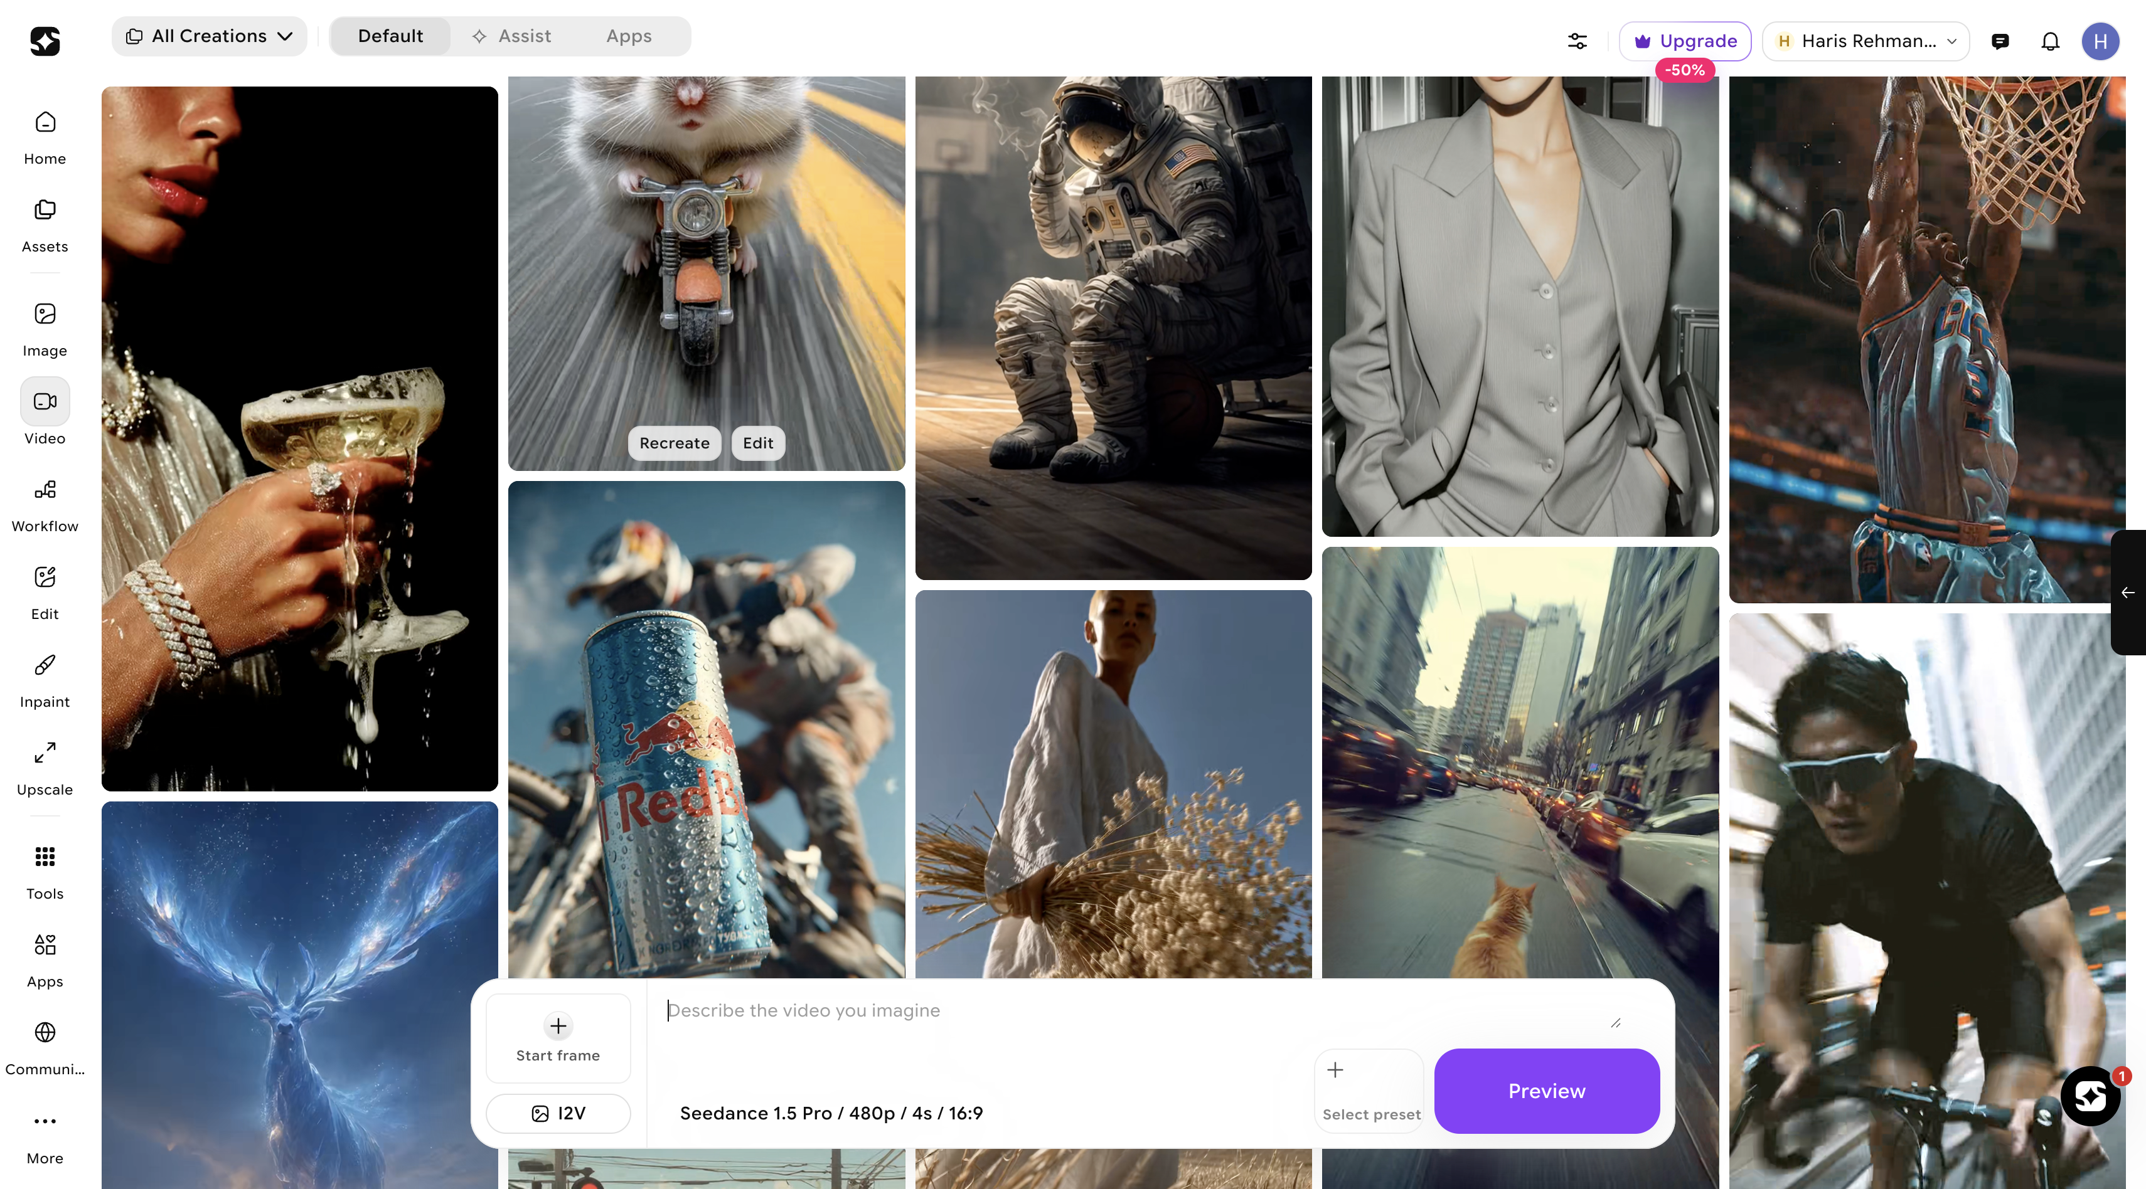Click the notifications bell icon

[x=2050, y=41]
